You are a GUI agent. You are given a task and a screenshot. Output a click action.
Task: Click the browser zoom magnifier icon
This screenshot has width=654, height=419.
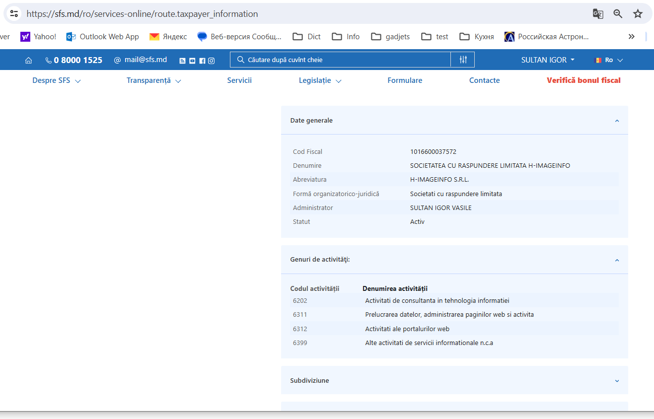tap(618, 14)
